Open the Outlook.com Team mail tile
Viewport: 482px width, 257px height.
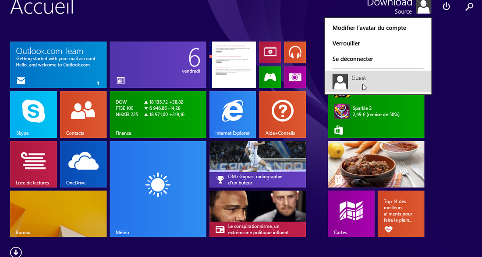click(x=58, y=65)
